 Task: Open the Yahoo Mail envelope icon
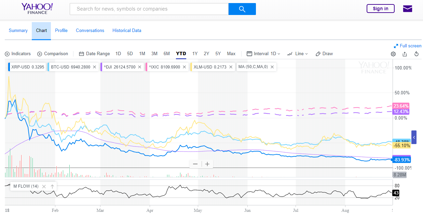click(408, 9)
